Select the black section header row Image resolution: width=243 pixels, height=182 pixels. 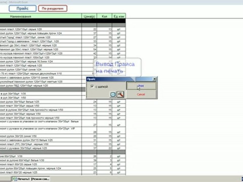tap(63, 21)
